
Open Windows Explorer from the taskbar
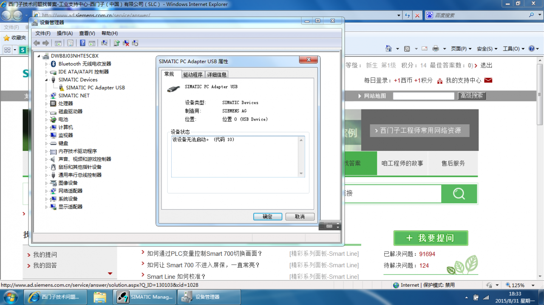[x=100, y=297]
